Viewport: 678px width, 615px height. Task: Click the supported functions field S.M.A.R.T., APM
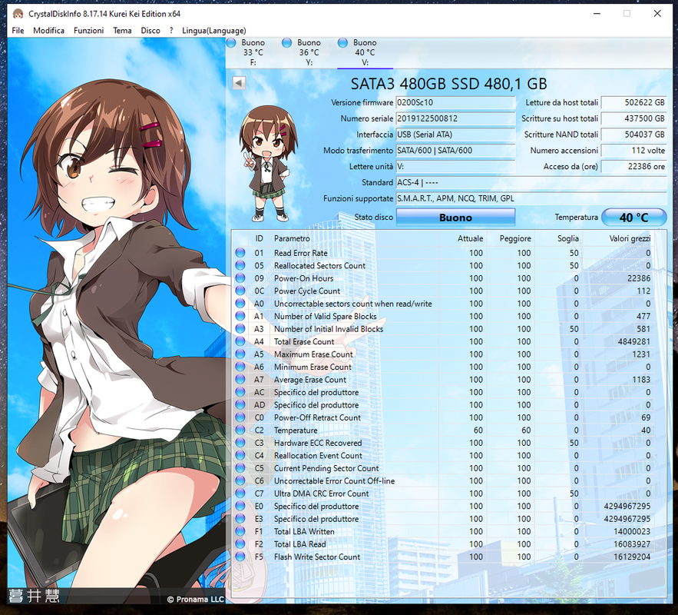coord(531,198)
